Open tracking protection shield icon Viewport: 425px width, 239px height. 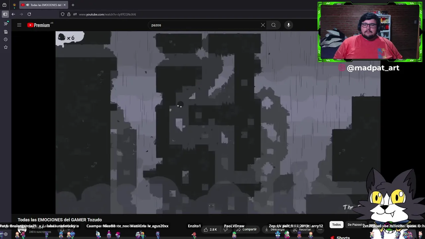point(62,14)
